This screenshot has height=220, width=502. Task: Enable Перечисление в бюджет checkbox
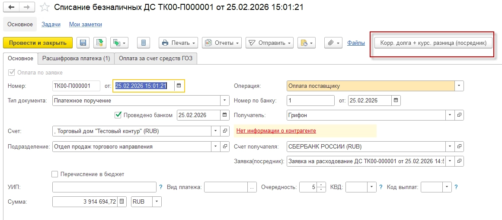pyautogui.click(x=55, y=174)
